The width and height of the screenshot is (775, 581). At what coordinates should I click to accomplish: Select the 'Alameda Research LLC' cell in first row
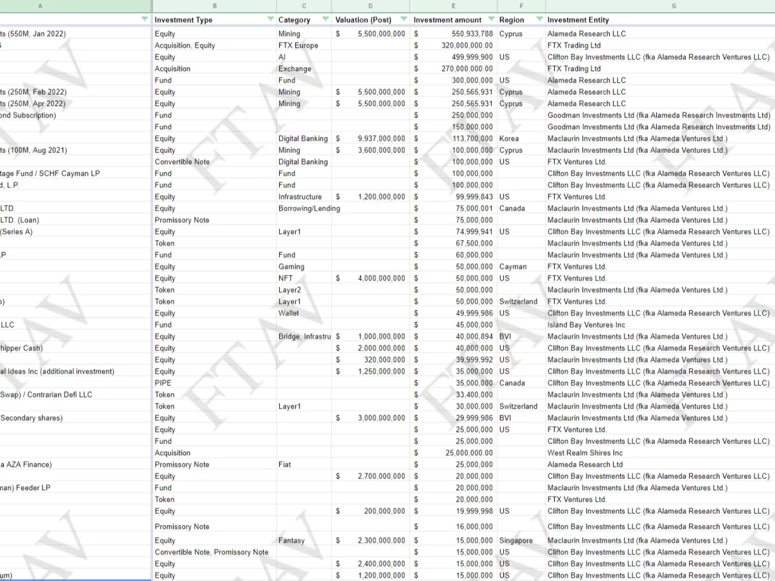point(586,34)
